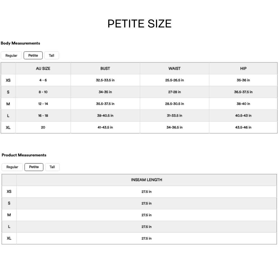Click the AU SIZE column header
Screen dimensions: 280x280
[43, 68]
